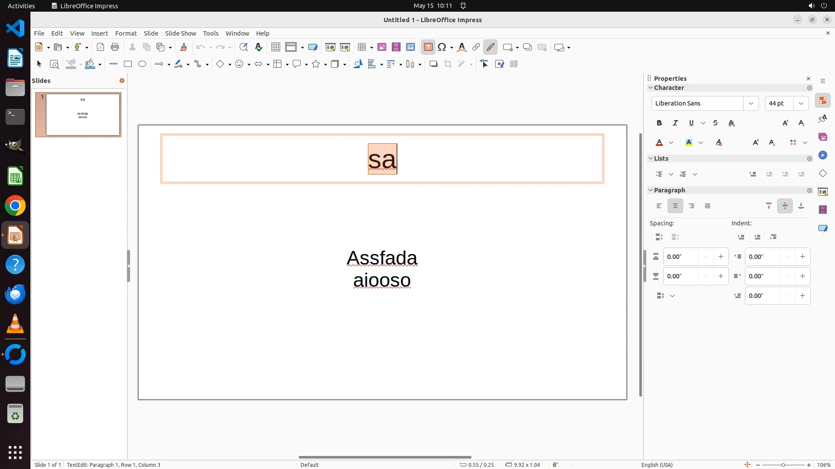Open the Liberation Sans font name dropdown
This screenshot has height=469, width=835.
[751, 103]
